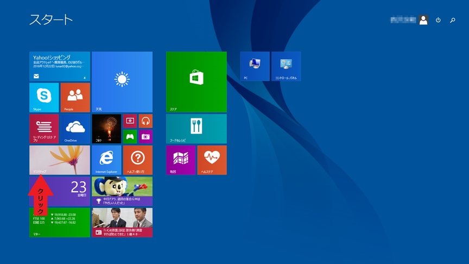The height and width of the screenshot is (264, 469).
Task: Open the Reading List (リーディング リスト) tile
Action: [x=44, y=129]
